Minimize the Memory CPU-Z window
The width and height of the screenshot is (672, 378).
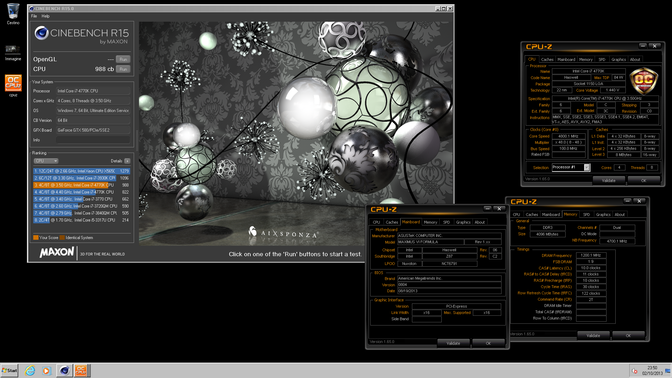pos(627,201)
